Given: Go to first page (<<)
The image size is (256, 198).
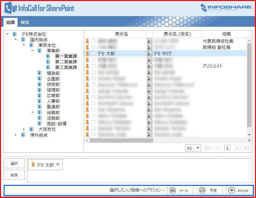Looking at the screenshot, I should [208, 148].
